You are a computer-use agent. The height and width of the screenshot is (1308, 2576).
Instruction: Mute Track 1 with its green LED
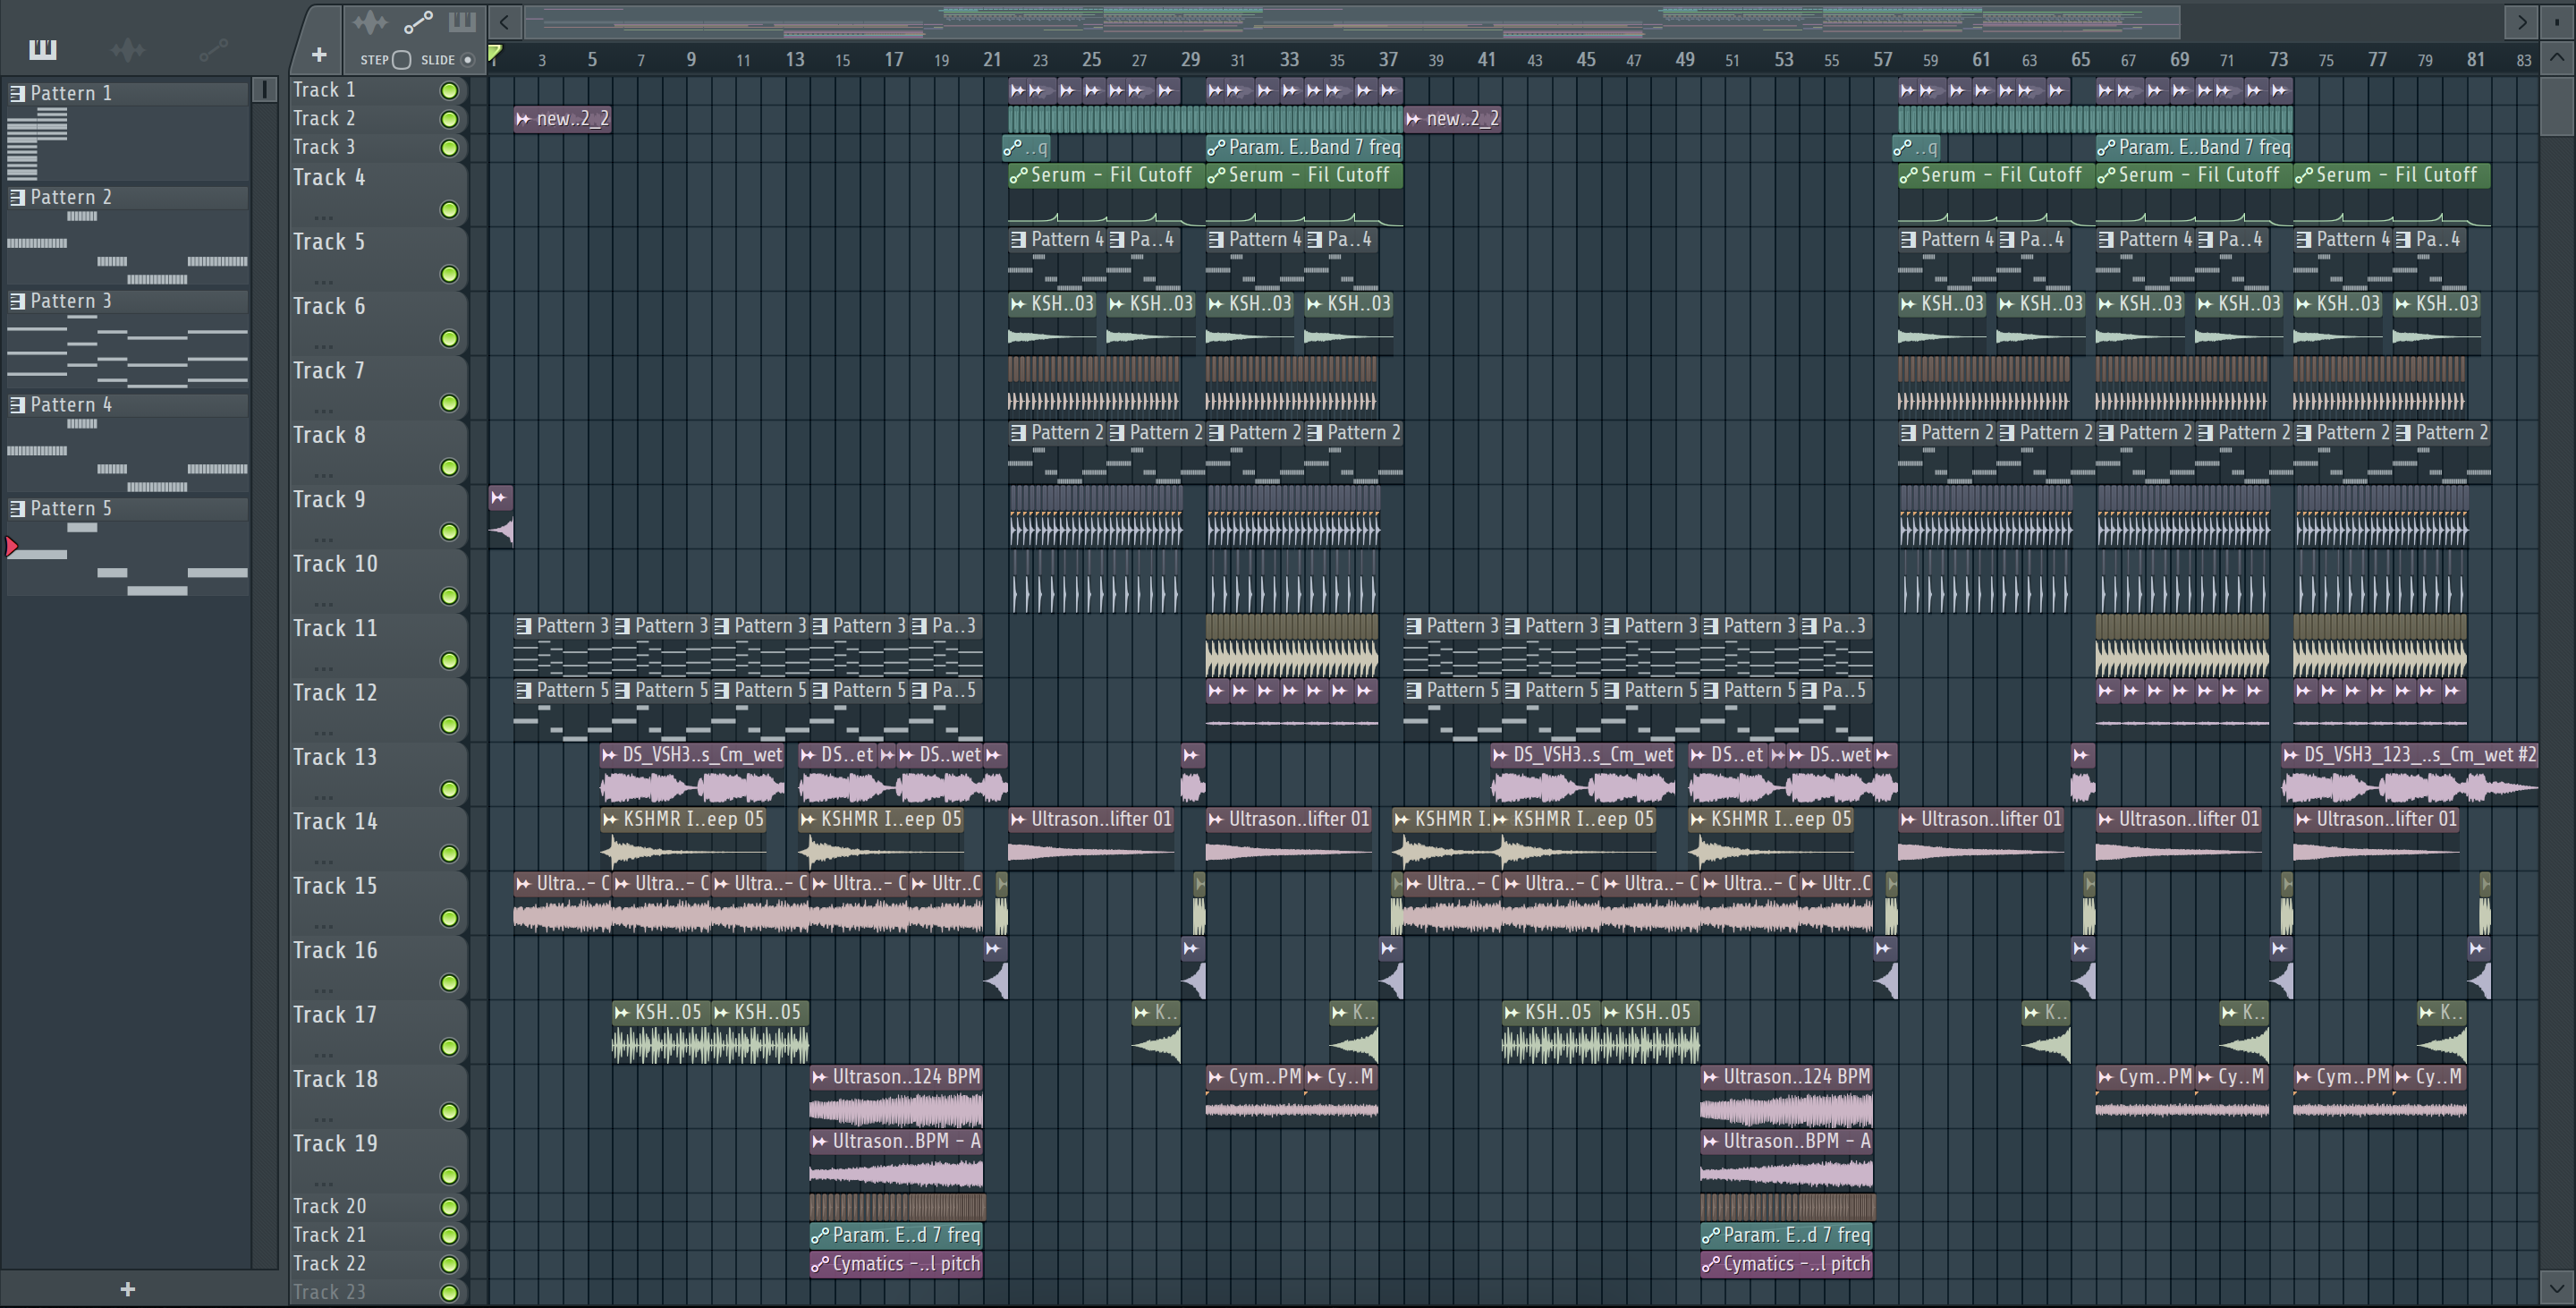pyautogui.click(x=449, y=91)
